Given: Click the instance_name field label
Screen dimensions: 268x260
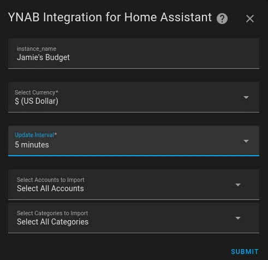Looking at the screenshot, I should click(x=37, y=49).
